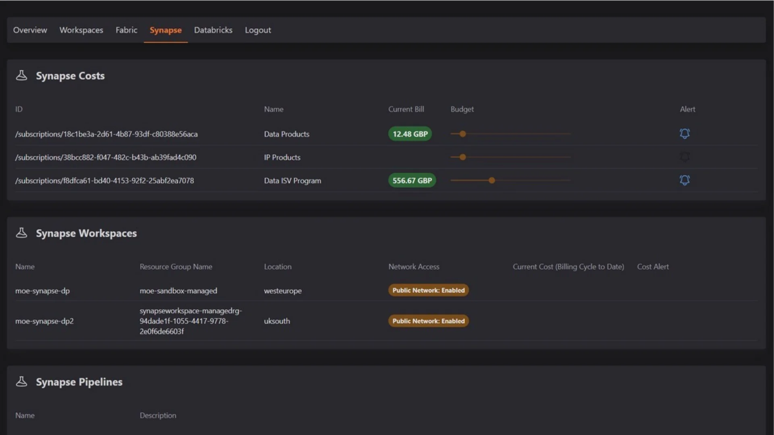Image resolution: width=774 pixels, height=435 pixels.
Task: Click the Name column header in Synapse Workspaces
Action: (25, 267)
